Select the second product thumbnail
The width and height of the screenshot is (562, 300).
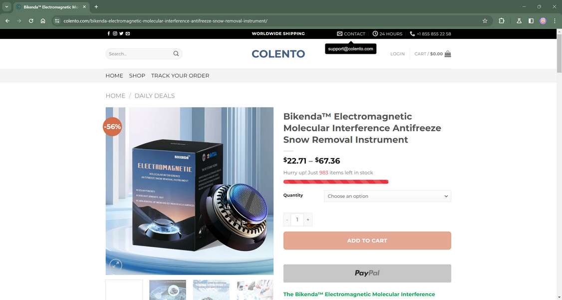tap(168, 290)
